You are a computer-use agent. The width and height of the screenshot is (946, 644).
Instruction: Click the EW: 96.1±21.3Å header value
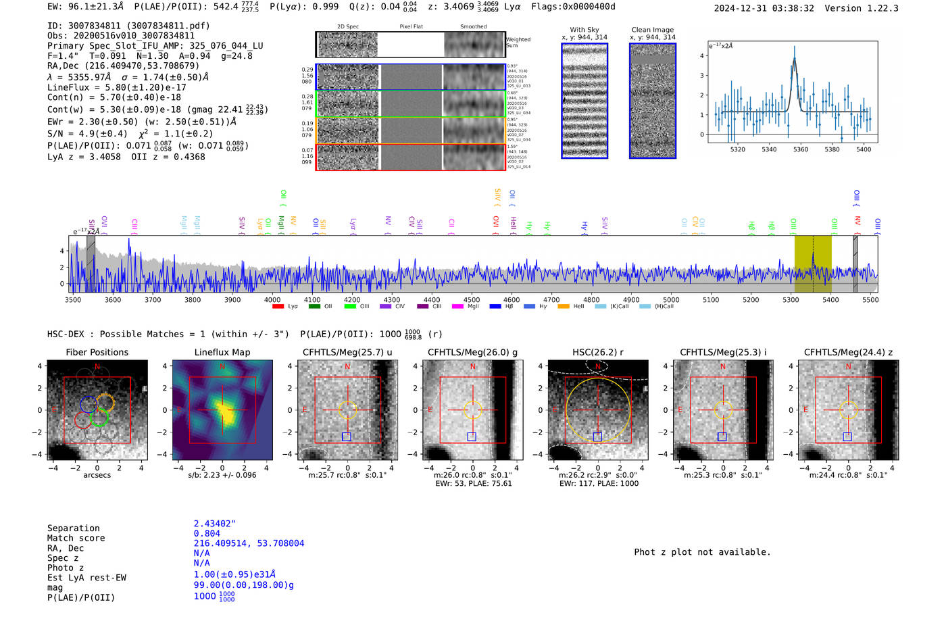tap(86, 7)
